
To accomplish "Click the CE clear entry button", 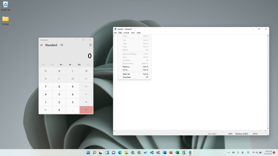I will click(x=59, y=71).
